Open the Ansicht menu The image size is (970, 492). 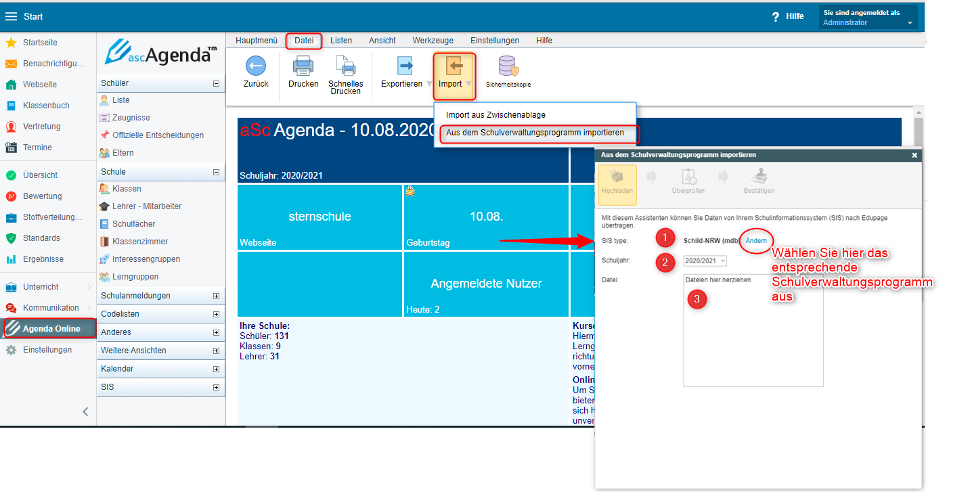pyautogui.click(x=382, y=41)
